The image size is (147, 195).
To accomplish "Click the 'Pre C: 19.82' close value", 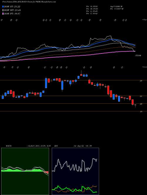I will [x=92, y=14].
